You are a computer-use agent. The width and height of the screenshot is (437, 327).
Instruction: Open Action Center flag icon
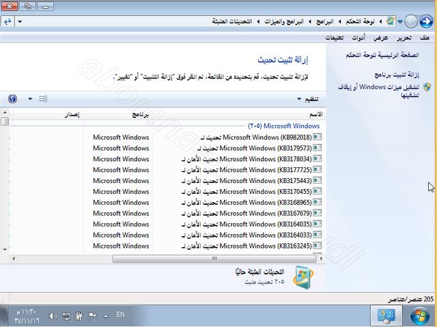tap(92, 316)
